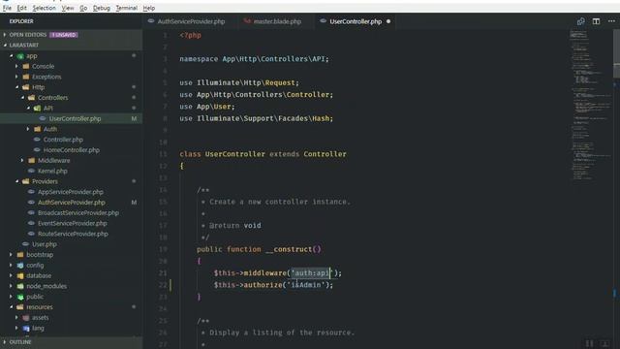This screenshot has width=620, height=349.
Task: Open the Selection menu
Action: [x=44, y=8]
